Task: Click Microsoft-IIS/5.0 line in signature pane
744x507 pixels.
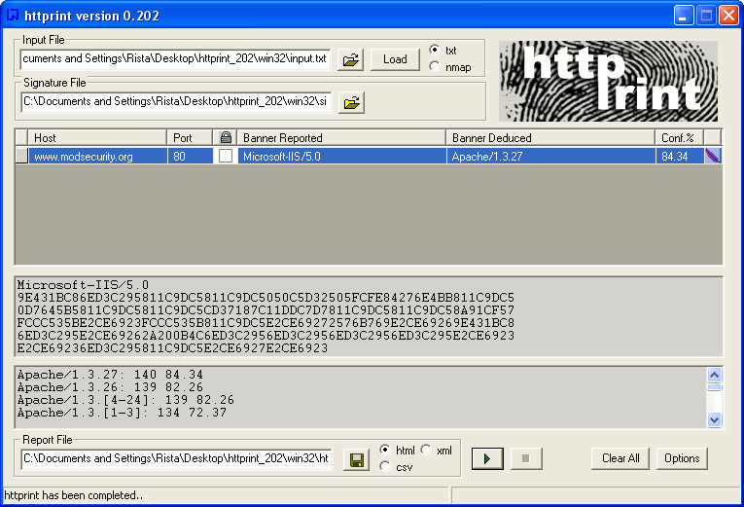Action: [83, 285]
